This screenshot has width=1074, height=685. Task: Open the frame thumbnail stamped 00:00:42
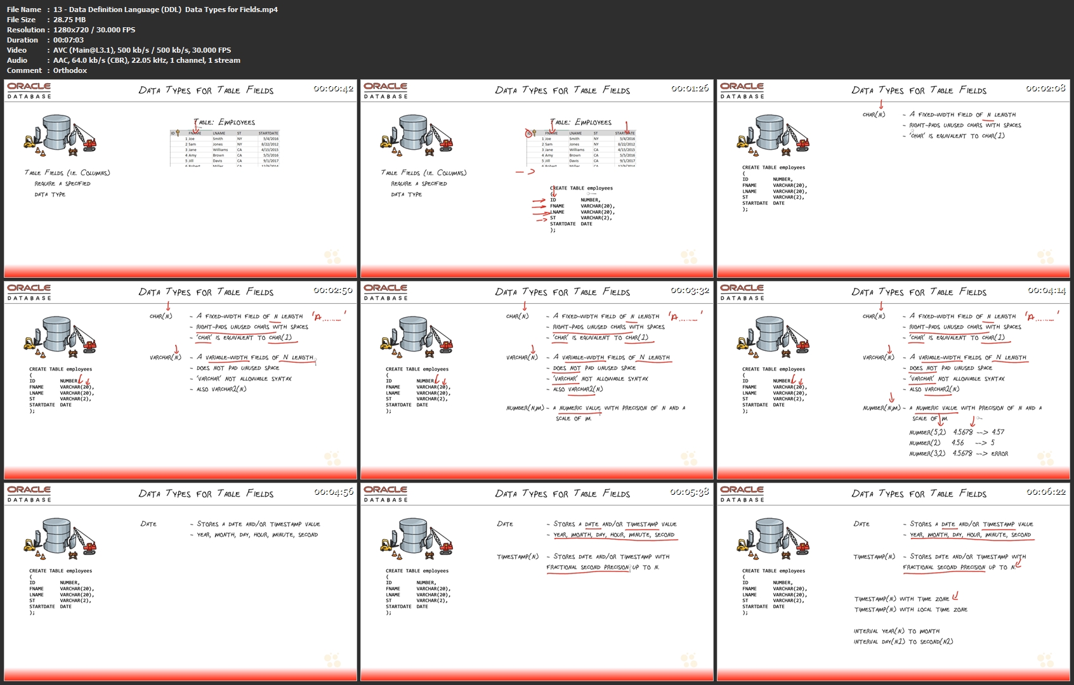click(181, 178)
